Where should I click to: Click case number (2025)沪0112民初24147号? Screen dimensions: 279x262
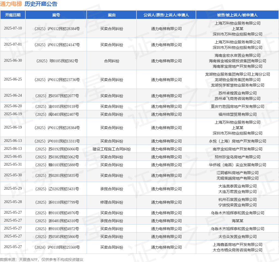click(x=57, y=45)
